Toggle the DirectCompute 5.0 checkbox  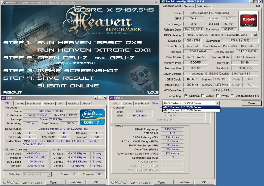coord(232,96)
